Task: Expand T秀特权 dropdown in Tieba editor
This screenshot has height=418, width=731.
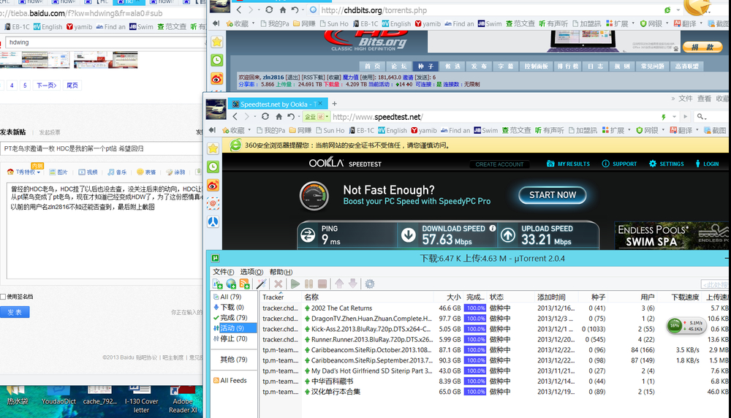Action: [39, 172]
